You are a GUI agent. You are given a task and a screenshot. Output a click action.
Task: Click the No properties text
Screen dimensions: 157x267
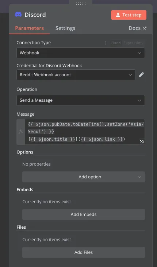click(x=37, y=164)
